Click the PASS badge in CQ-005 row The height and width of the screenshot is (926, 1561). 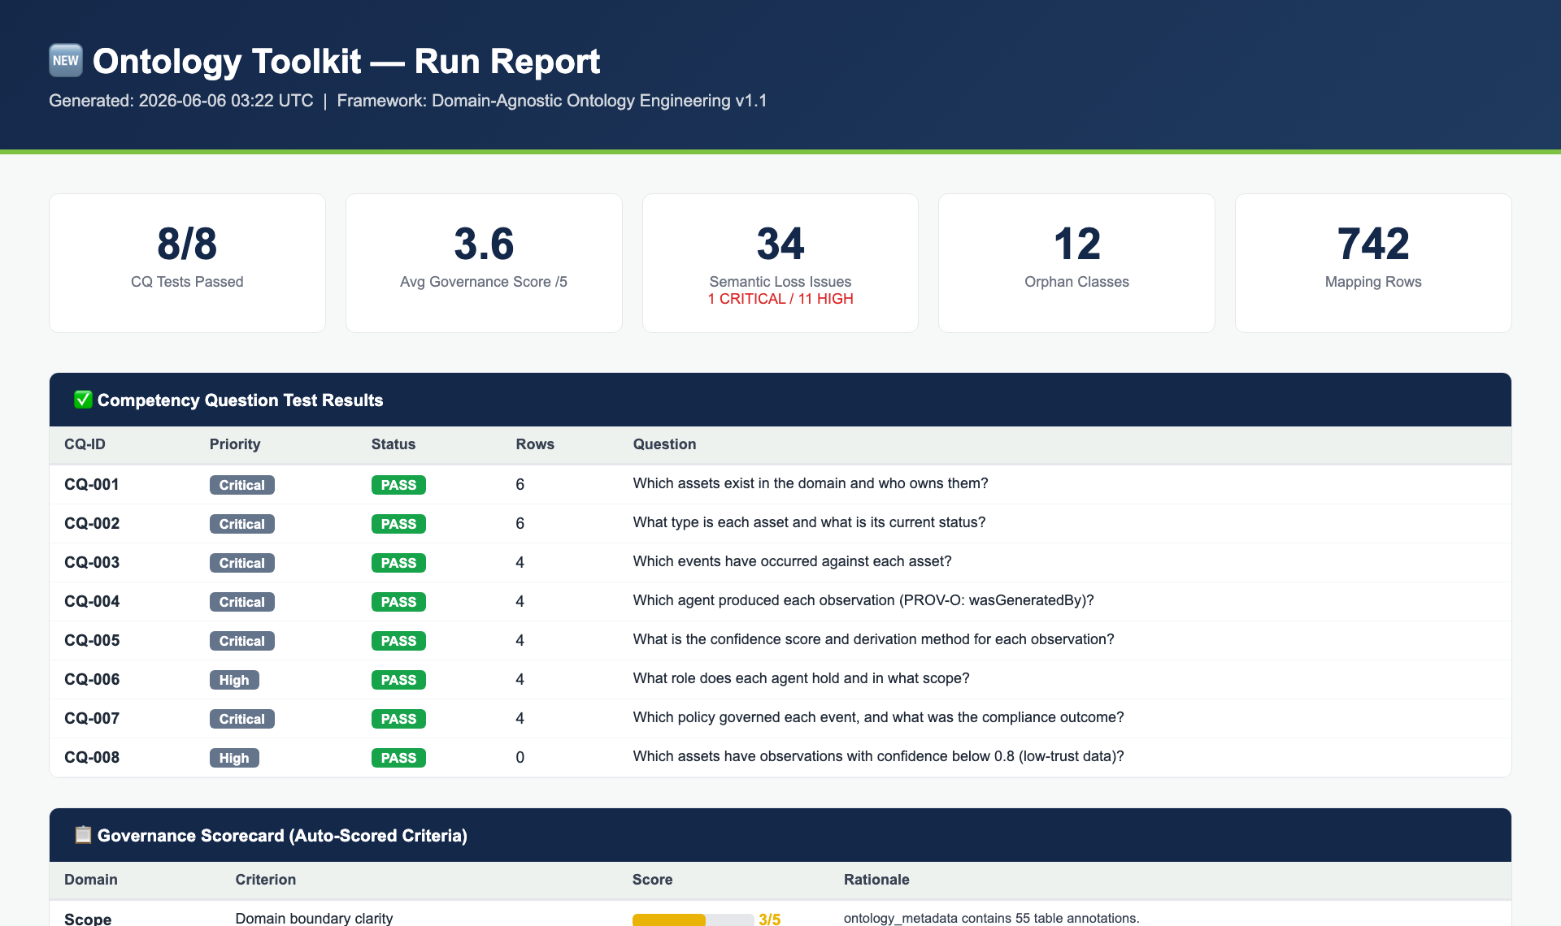[x=398, y=641]
